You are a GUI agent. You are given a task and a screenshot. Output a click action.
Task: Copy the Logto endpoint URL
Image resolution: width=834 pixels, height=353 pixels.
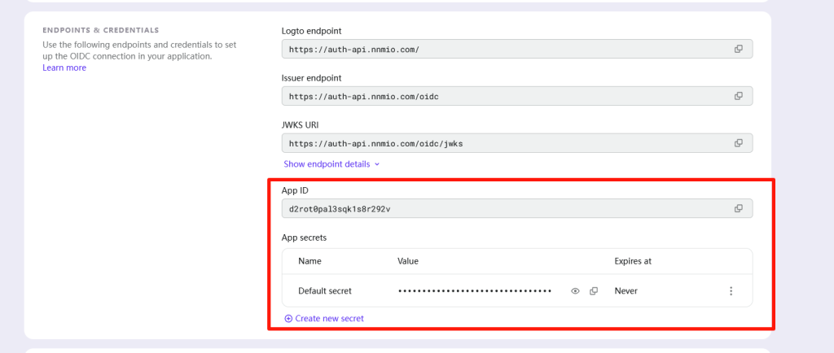pyautogui.click(x=738, y=49)
